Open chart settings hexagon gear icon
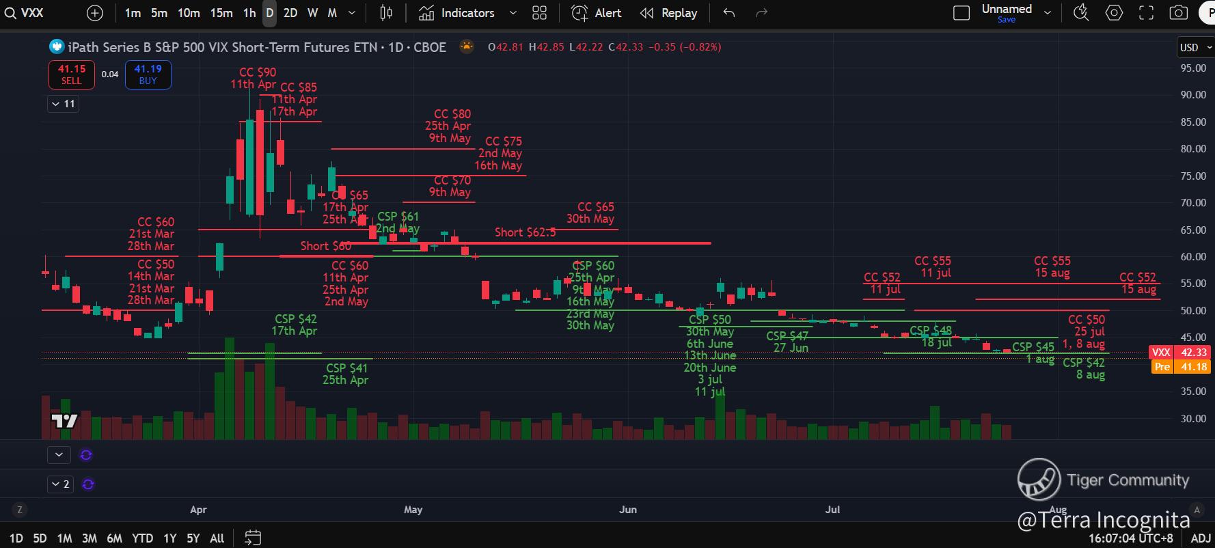1215x548 pixels. point(1114,13)
